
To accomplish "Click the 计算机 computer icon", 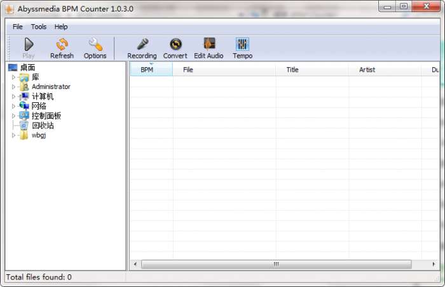I will coord(24,97).
